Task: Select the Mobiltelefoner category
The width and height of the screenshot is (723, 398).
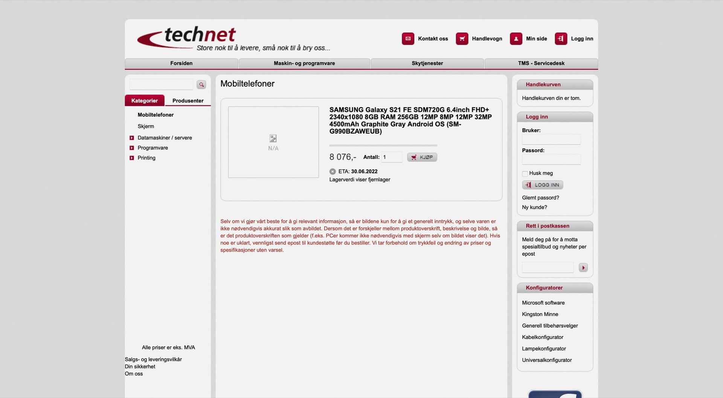Action: (x=156, y=115)
